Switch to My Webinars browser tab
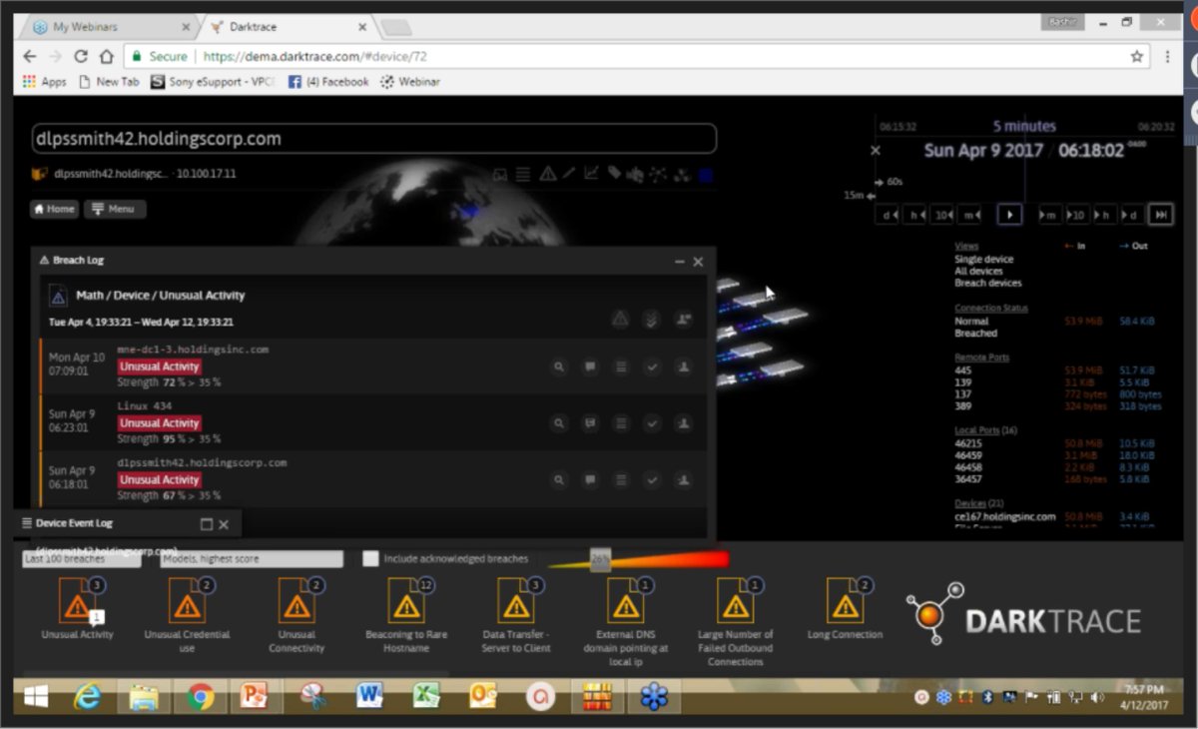 110,27
